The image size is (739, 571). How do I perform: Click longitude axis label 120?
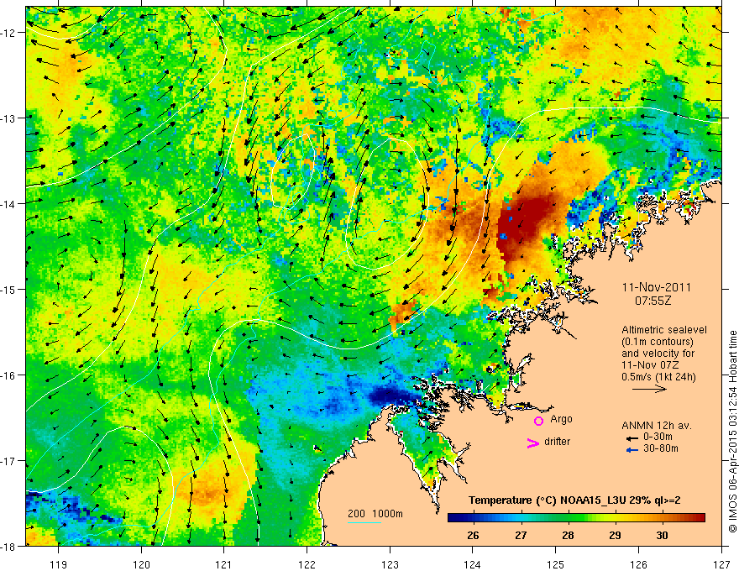pos(141,565)
